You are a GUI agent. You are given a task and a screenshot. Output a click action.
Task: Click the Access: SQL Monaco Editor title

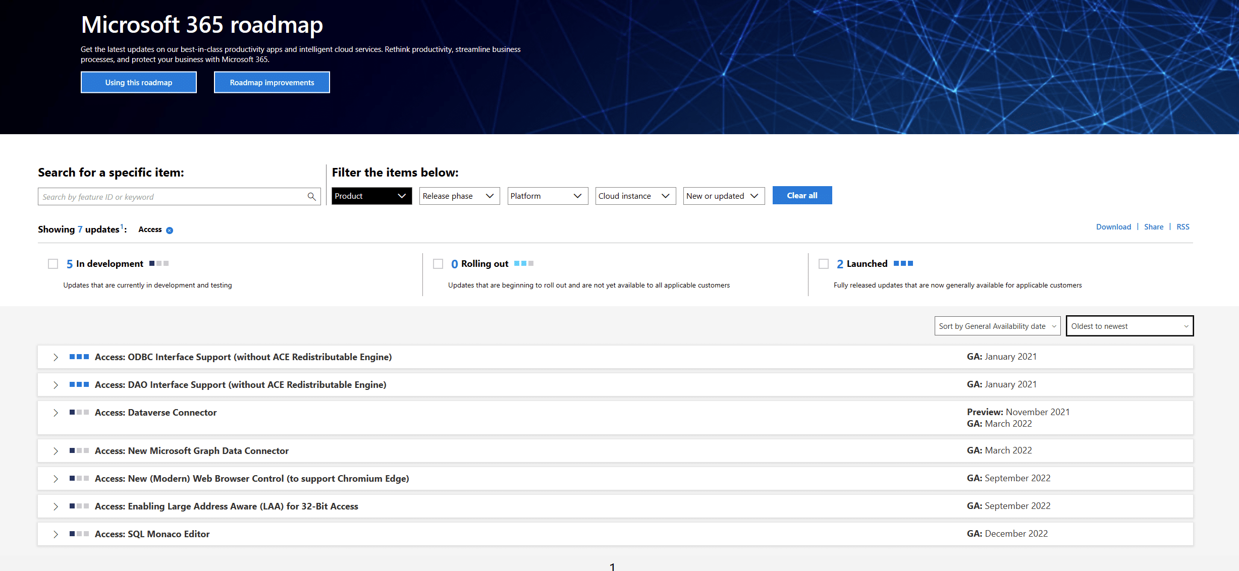tap(152, 534)
